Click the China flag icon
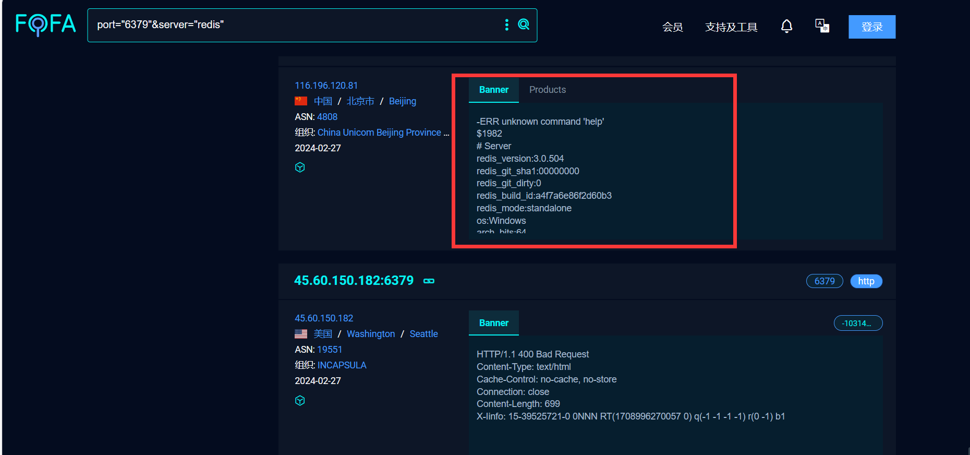This screenshot has width=970, height=455. pyautogui.click(x=301, y=101)
